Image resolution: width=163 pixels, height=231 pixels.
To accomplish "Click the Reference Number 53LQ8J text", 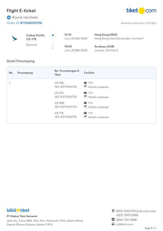I will (139, 23).
